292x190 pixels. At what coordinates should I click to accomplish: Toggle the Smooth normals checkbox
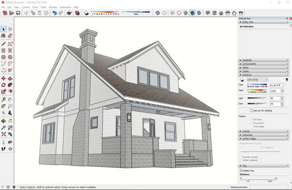coord(241,157)
